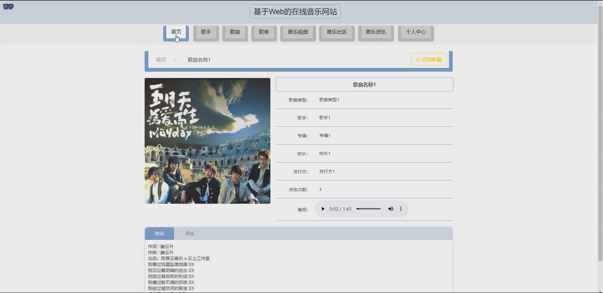Click the 歌曲名称1 title header
Screen dimensions: 603x293
point(365,84)
